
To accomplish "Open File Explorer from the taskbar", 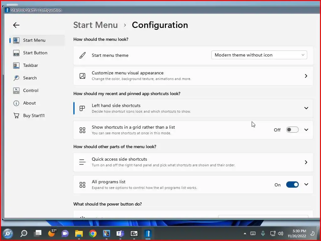I will tap(79, 233).
